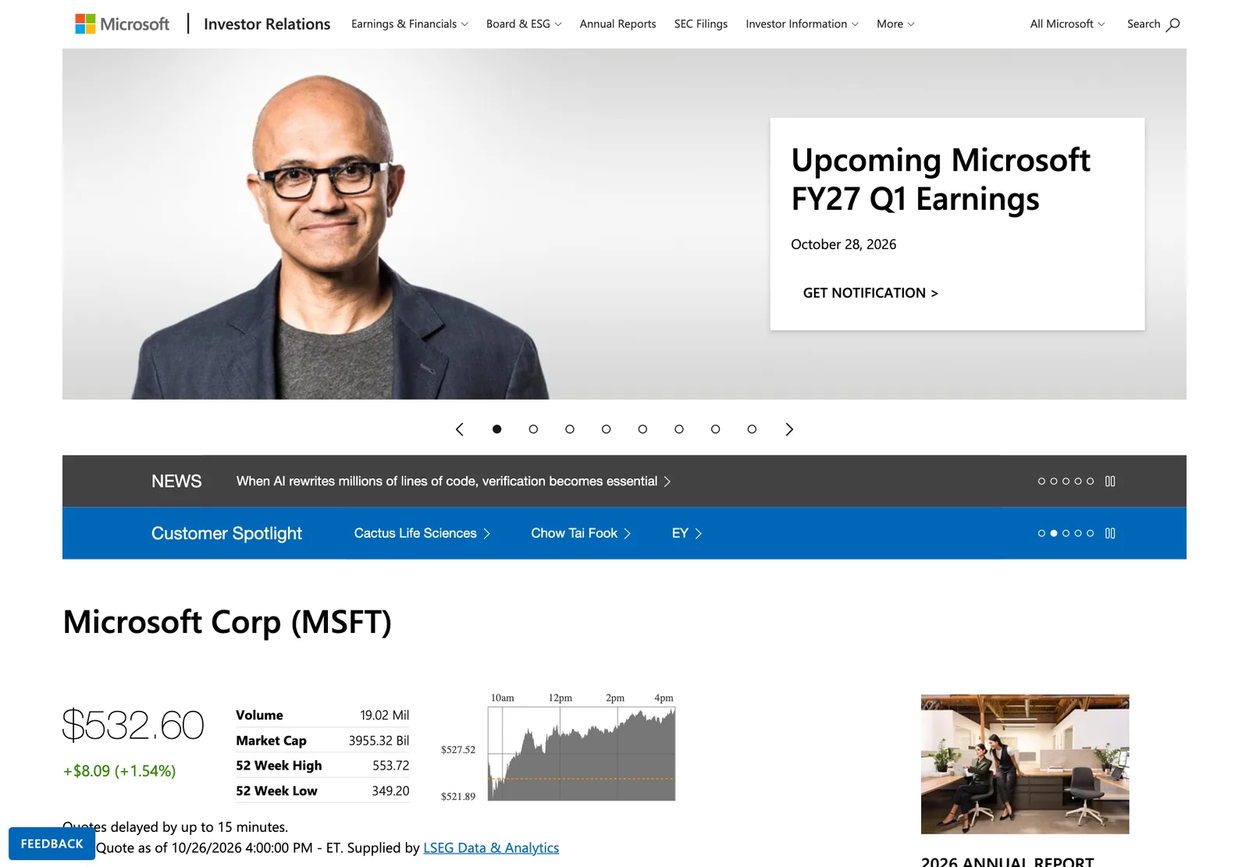Select the first NEWS ticker dot

coord(1041,481)
